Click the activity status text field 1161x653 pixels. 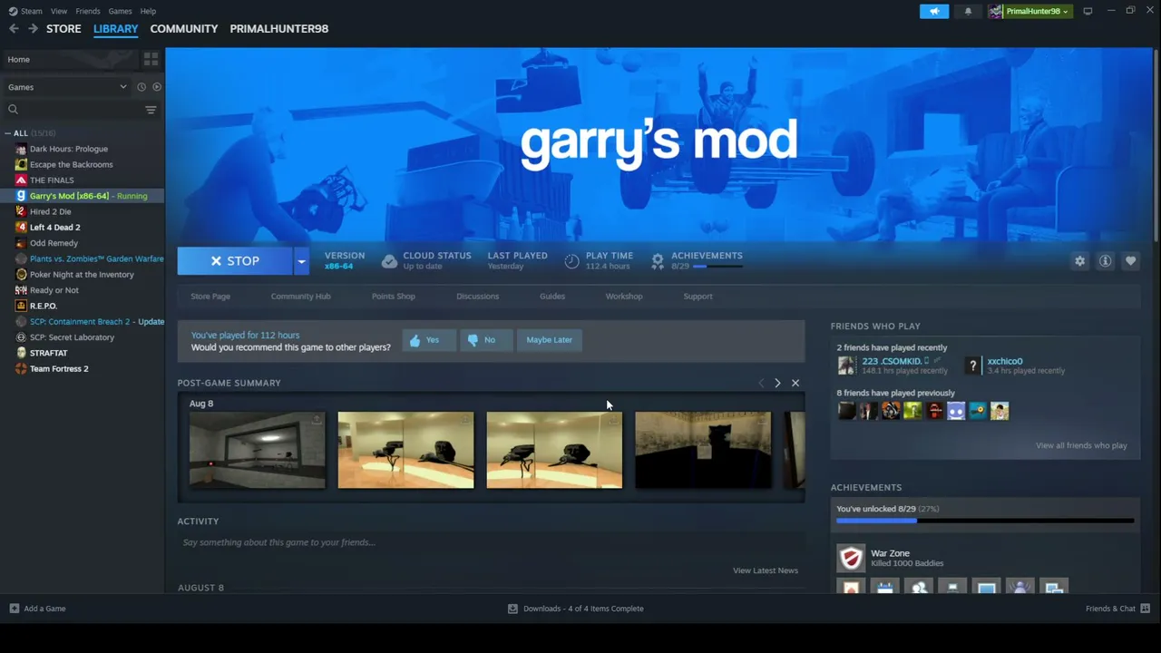[x=491, y=542]
